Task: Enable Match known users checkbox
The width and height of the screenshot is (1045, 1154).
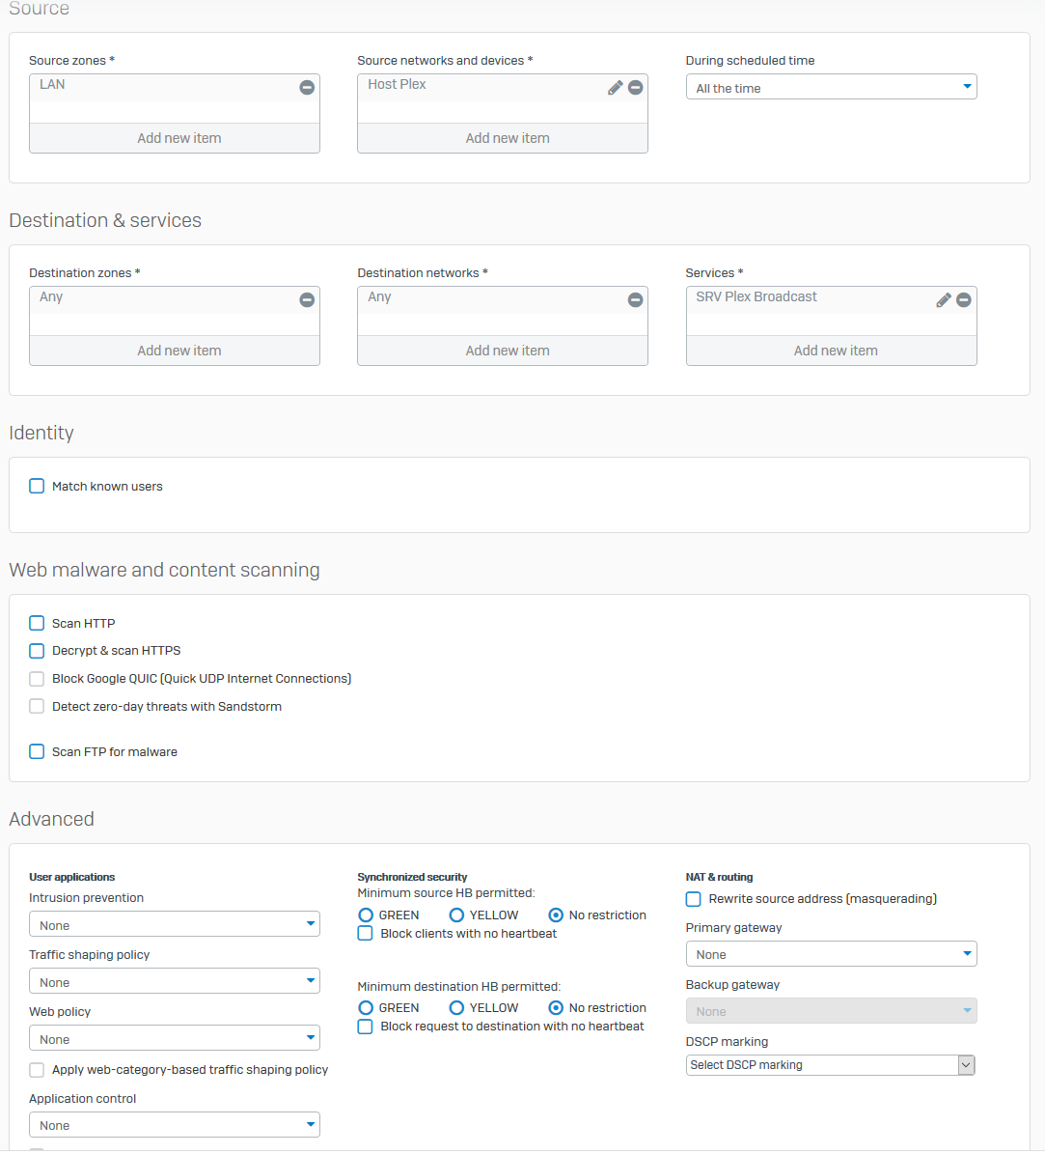Action: click(x=37, y=486)
